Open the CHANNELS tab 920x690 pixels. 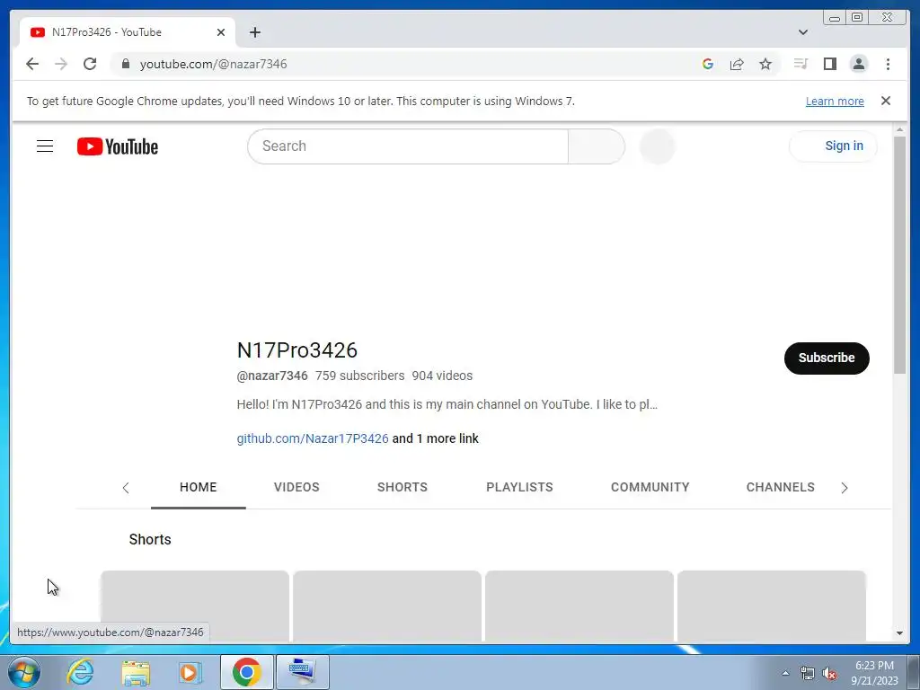[780, 487]
